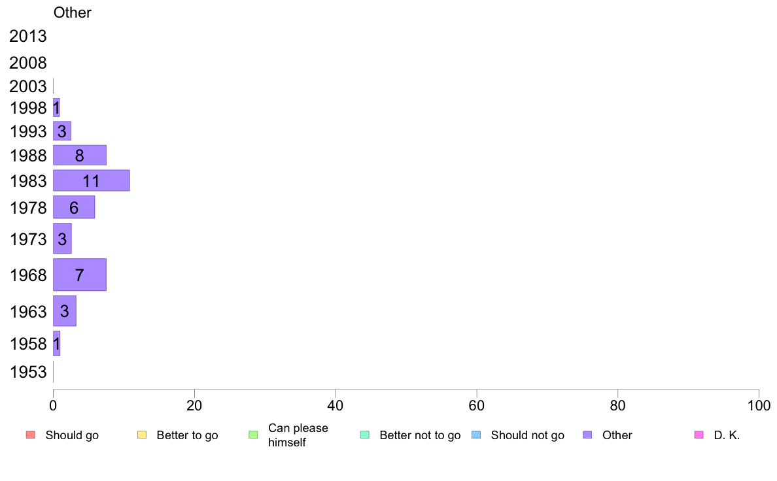Select the 1988 bar labeled 8

tap(80, 155)
